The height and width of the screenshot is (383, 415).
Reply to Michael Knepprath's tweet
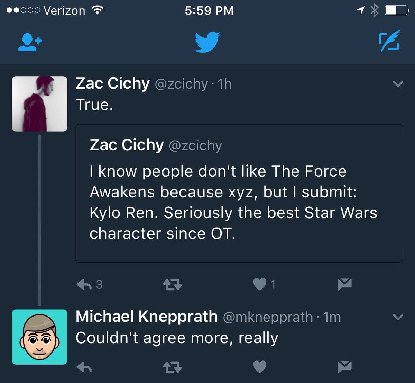(x=84, y=367)
